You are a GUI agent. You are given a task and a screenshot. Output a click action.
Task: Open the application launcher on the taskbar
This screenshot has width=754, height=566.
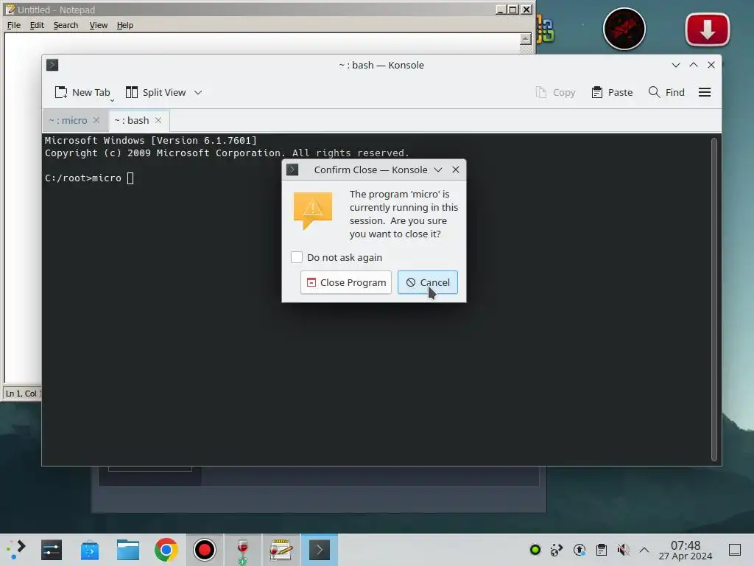[16, 550]
